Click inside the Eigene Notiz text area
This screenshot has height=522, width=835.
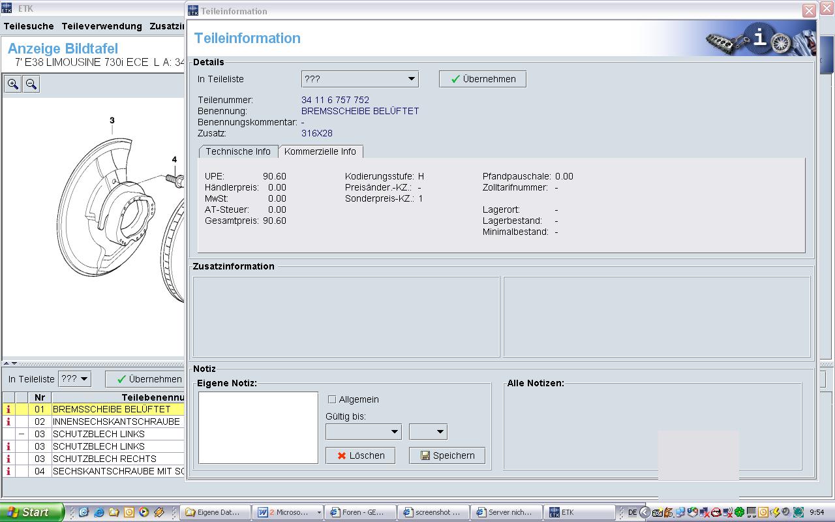(x=258, y=427)
